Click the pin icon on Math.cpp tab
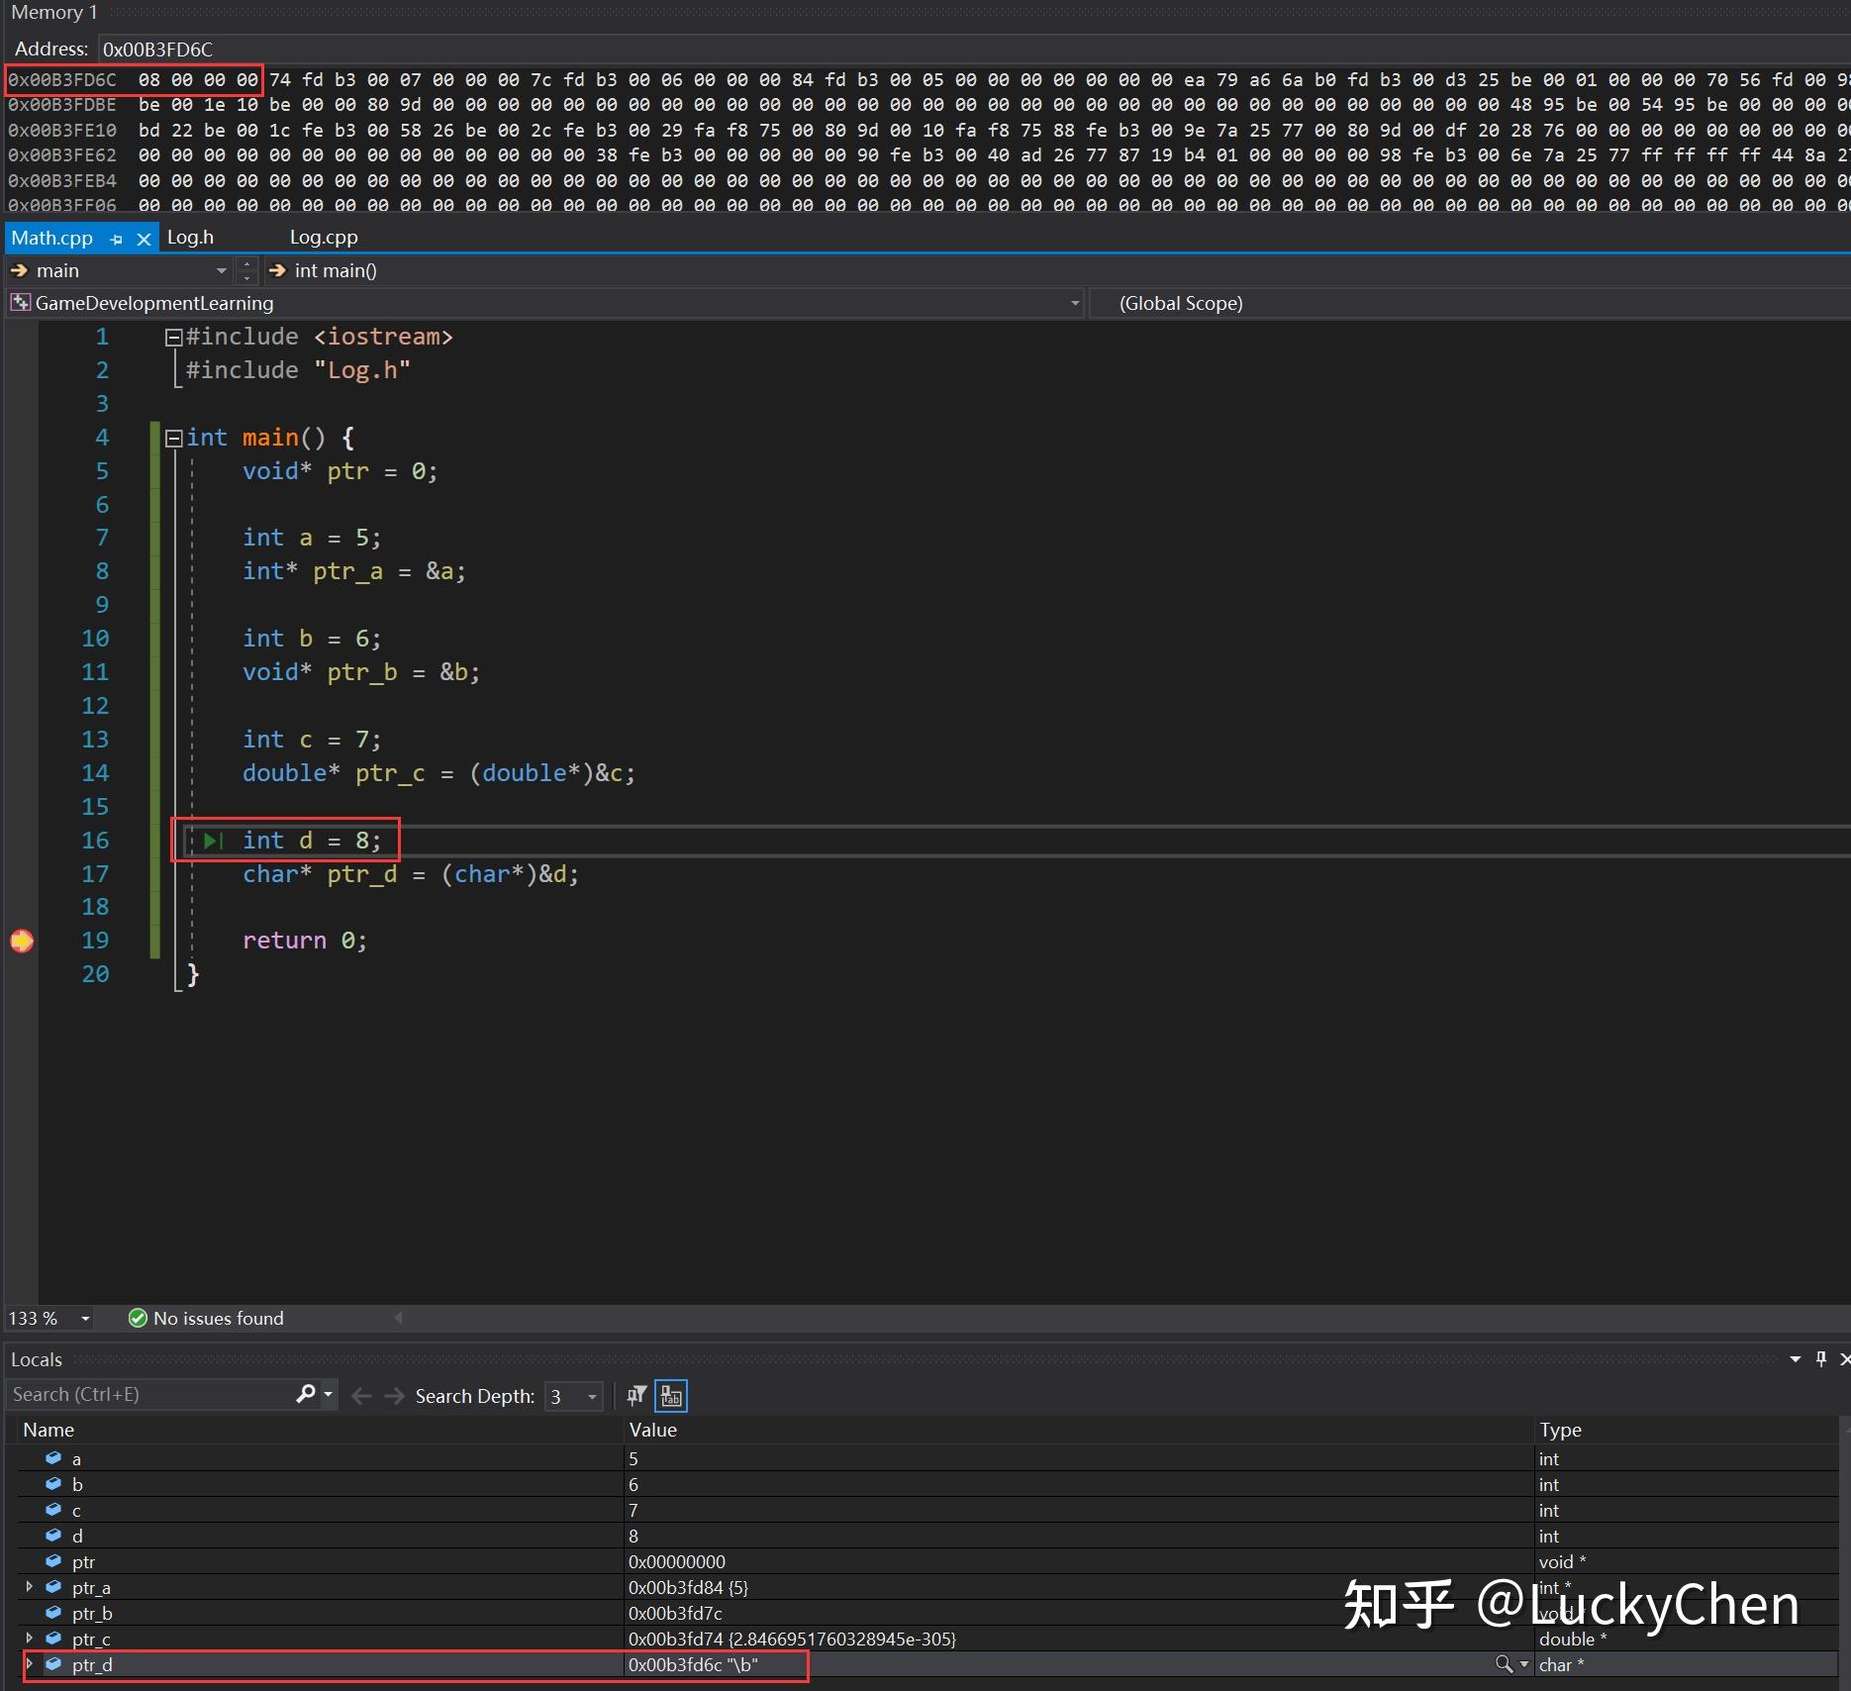 [x=117, y=239]
